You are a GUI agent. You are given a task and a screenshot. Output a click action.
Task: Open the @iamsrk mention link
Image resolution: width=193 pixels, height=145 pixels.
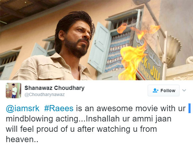pos(23,108)
